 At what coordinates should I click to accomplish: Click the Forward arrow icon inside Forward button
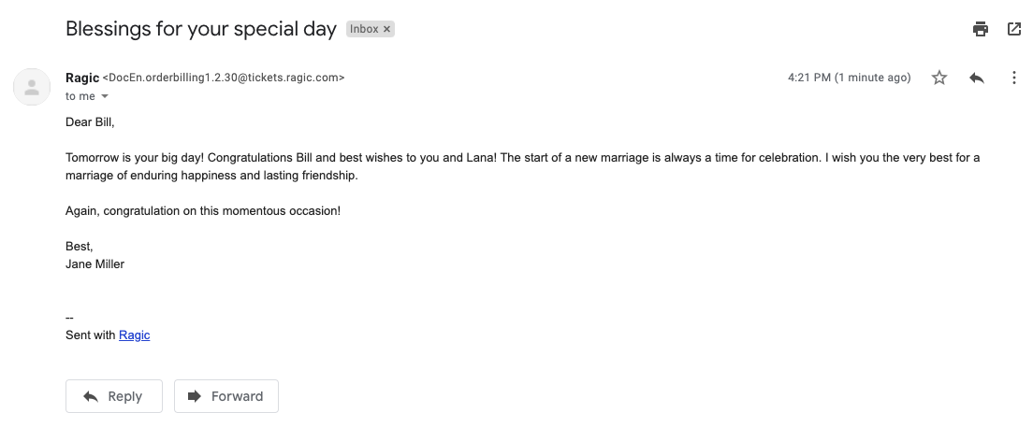(x=195, y=396)
